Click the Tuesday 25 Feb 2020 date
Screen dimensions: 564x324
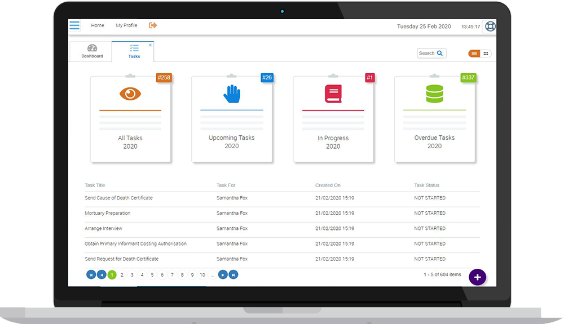424,26
